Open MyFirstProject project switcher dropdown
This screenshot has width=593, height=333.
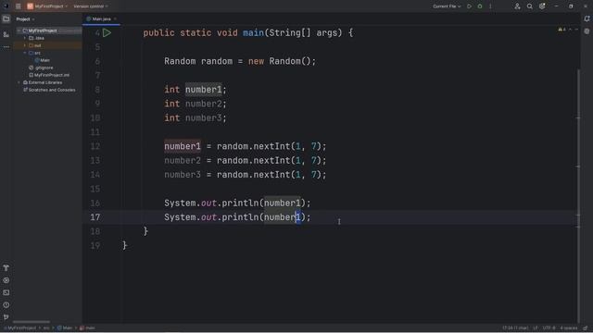pyautogui.click(x=47, y=6)
